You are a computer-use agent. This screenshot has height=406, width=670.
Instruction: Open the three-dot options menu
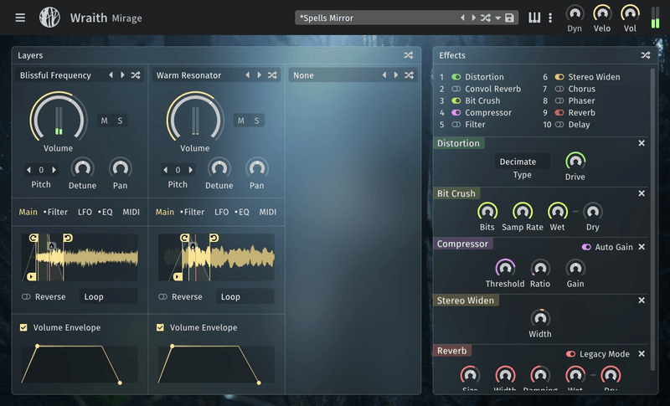pos(550,18)
